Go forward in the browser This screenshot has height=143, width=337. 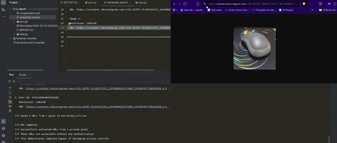pos(179,4)
